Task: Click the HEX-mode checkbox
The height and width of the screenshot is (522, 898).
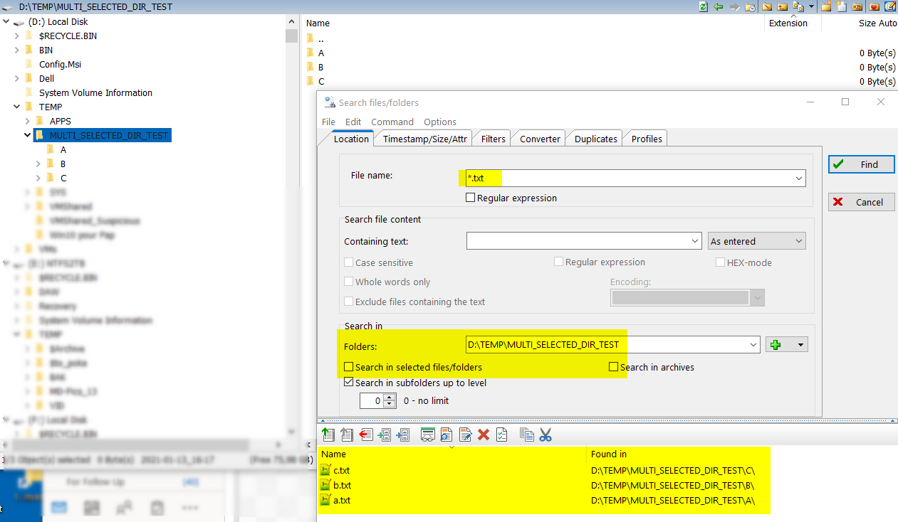Action: tap(720, 262)
